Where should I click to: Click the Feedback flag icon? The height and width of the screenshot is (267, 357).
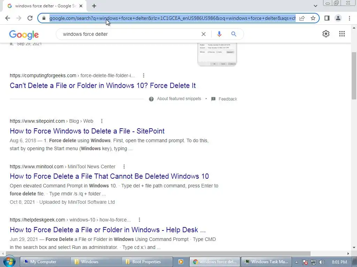coord(213,99)
